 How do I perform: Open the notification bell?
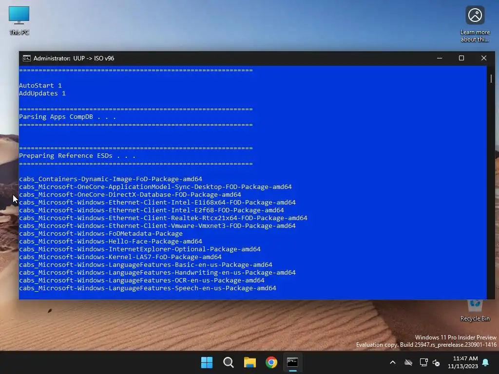(x=486, y=362)
